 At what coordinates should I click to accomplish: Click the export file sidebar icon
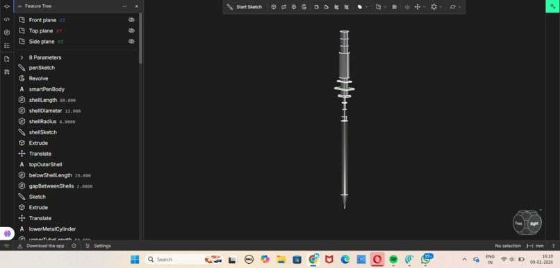click(6, 59)
